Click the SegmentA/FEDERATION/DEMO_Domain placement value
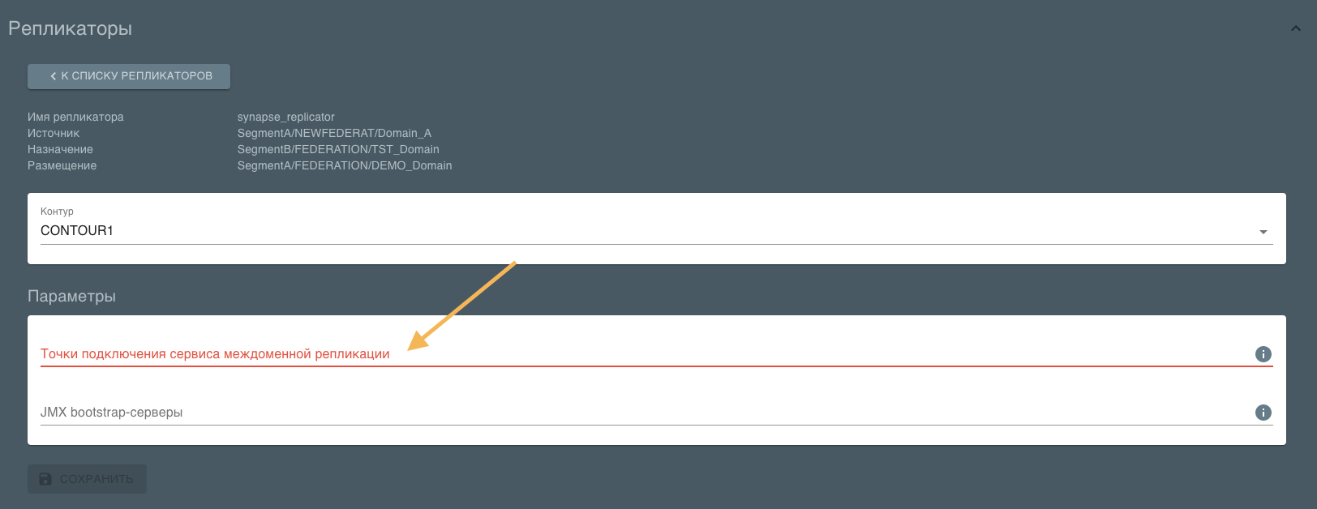 click(x=345, y=165)
